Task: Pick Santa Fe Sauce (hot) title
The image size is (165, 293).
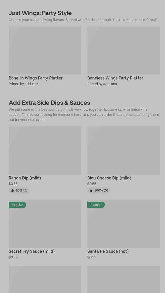Action: (108, 251)
